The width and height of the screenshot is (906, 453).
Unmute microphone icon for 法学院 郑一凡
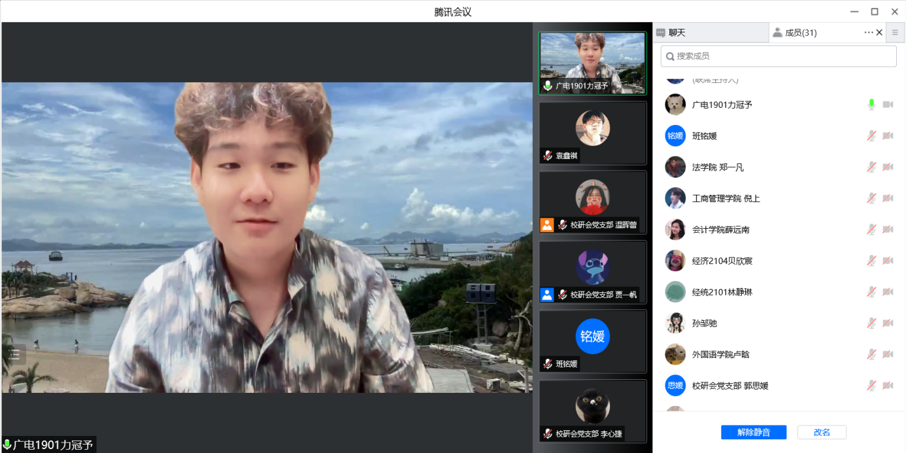pyautogui.click(x=871, y=167)
